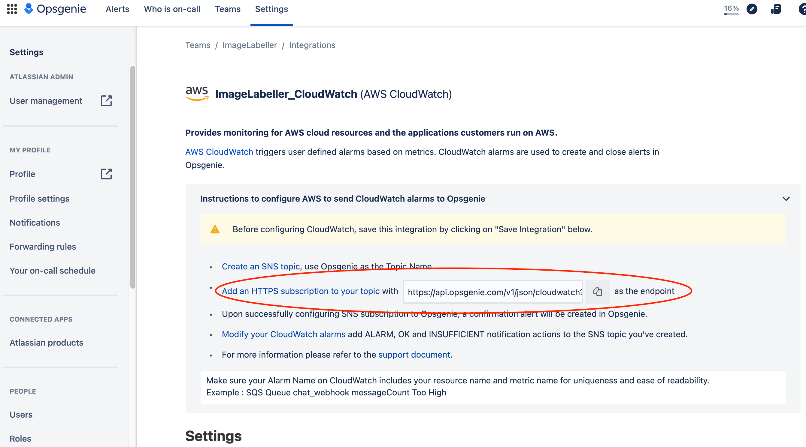Click the compass/navigation icon top right
Image resolution: width=806 pixels, height=447 pixels.
pyautogui.click(x=751, y=9)
